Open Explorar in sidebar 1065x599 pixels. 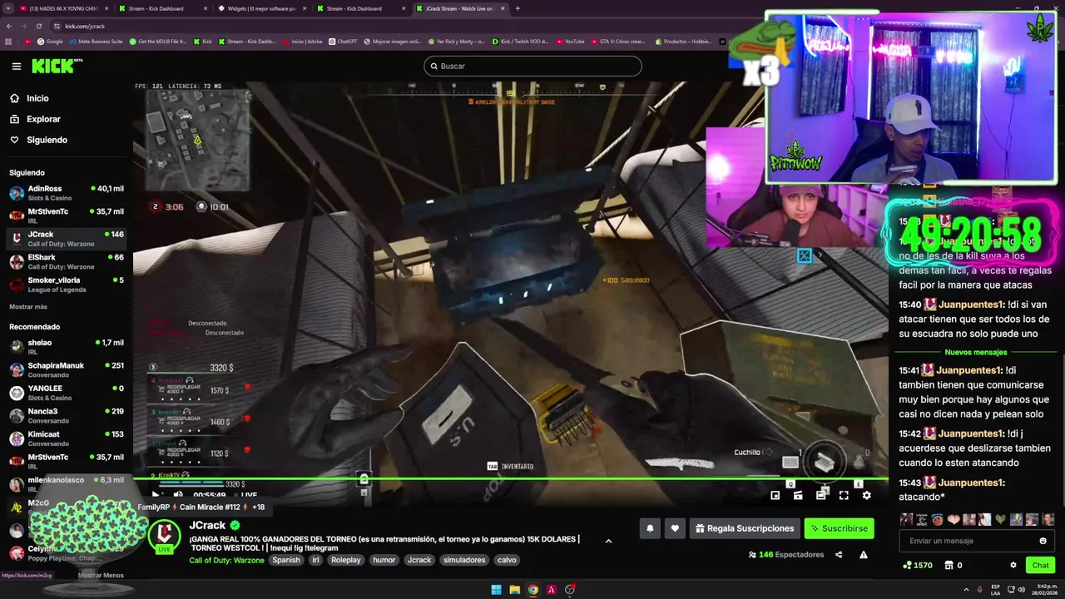pyautogui.click(x=43, y=119)
